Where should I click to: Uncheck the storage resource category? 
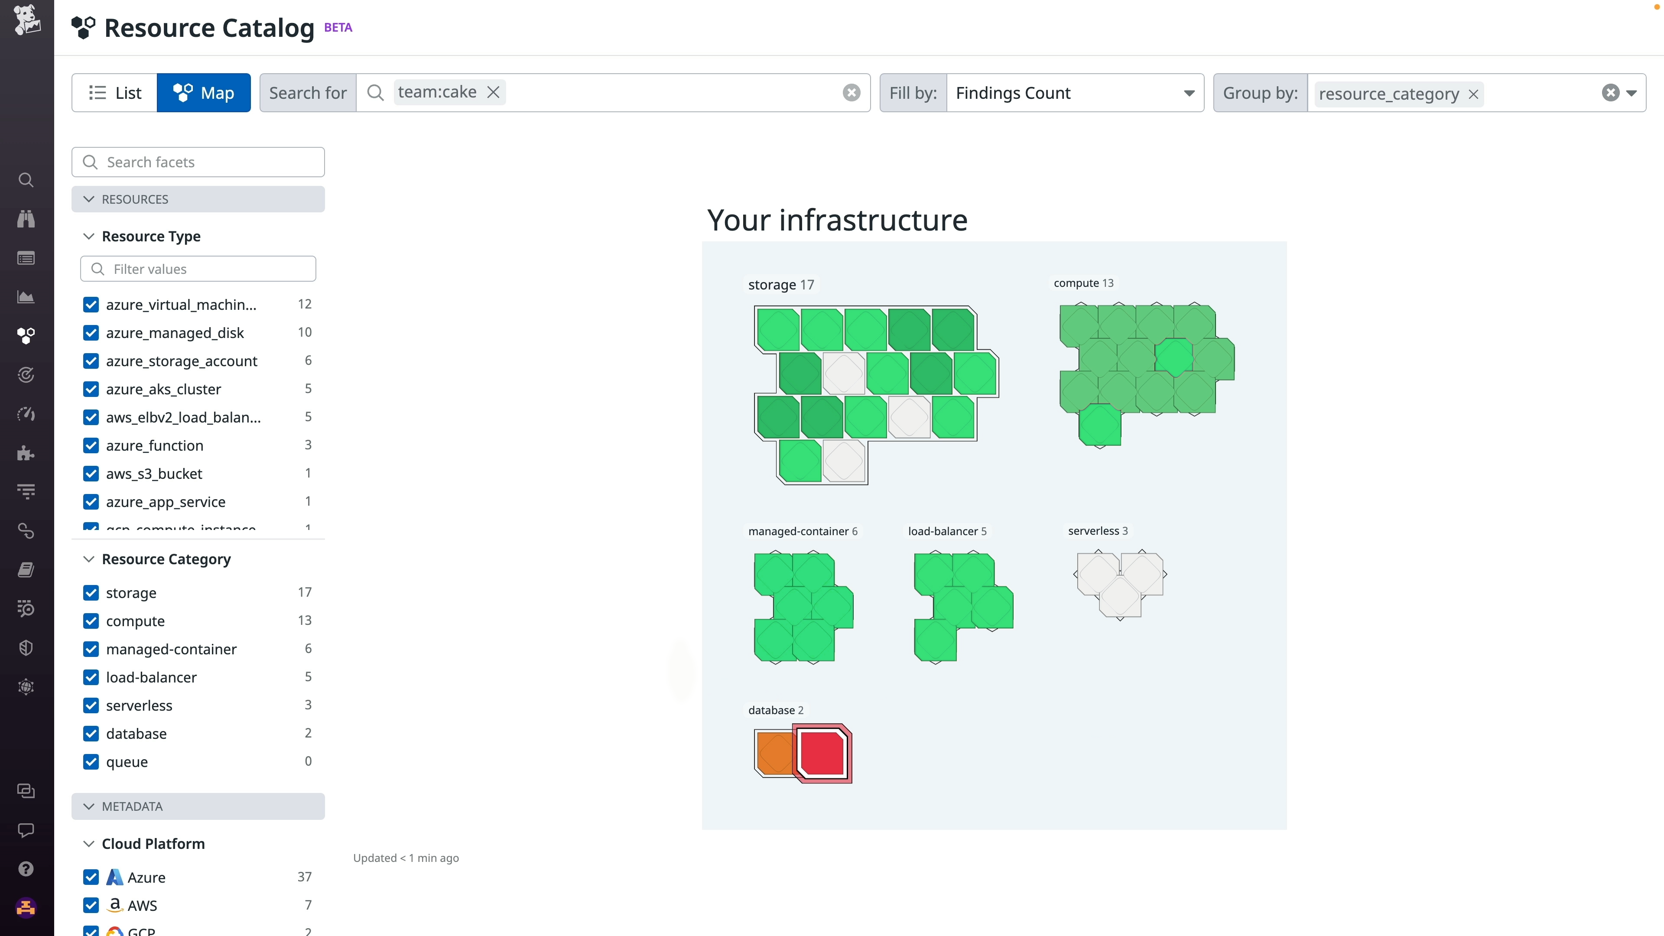(x=91, y=592)
